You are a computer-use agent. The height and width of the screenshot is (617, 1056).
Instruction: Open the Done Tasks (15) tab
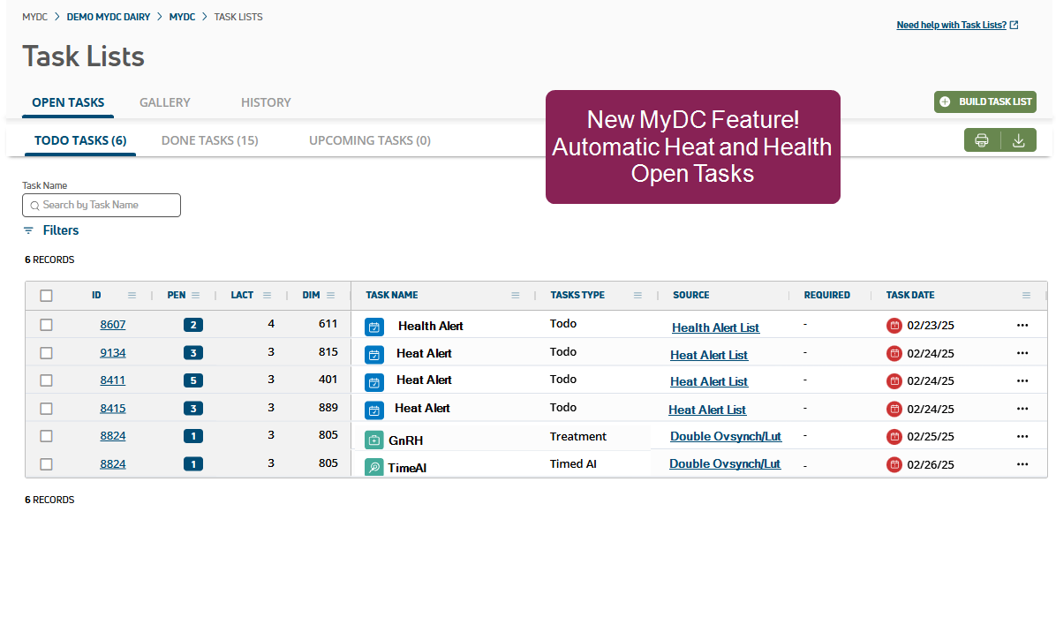click(x=209, y=140)
